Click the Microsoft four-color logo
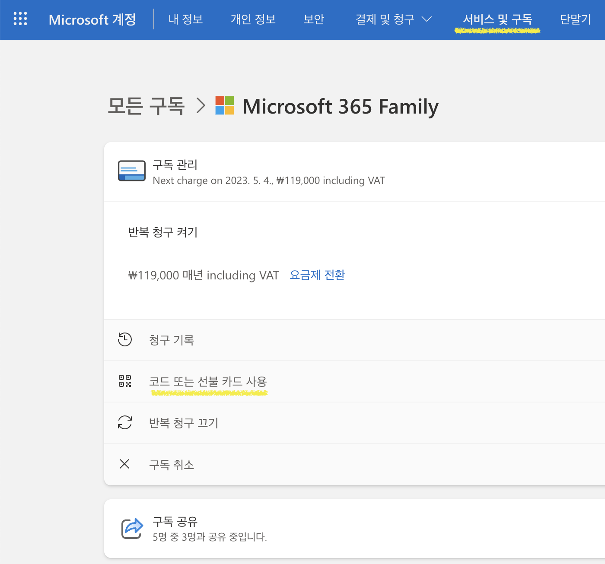This screenshot has width=605, height=564. point(225,105)
